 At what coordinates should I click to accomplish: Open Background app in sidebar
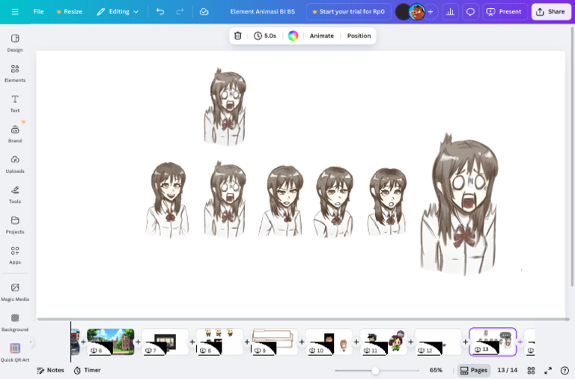15,323
